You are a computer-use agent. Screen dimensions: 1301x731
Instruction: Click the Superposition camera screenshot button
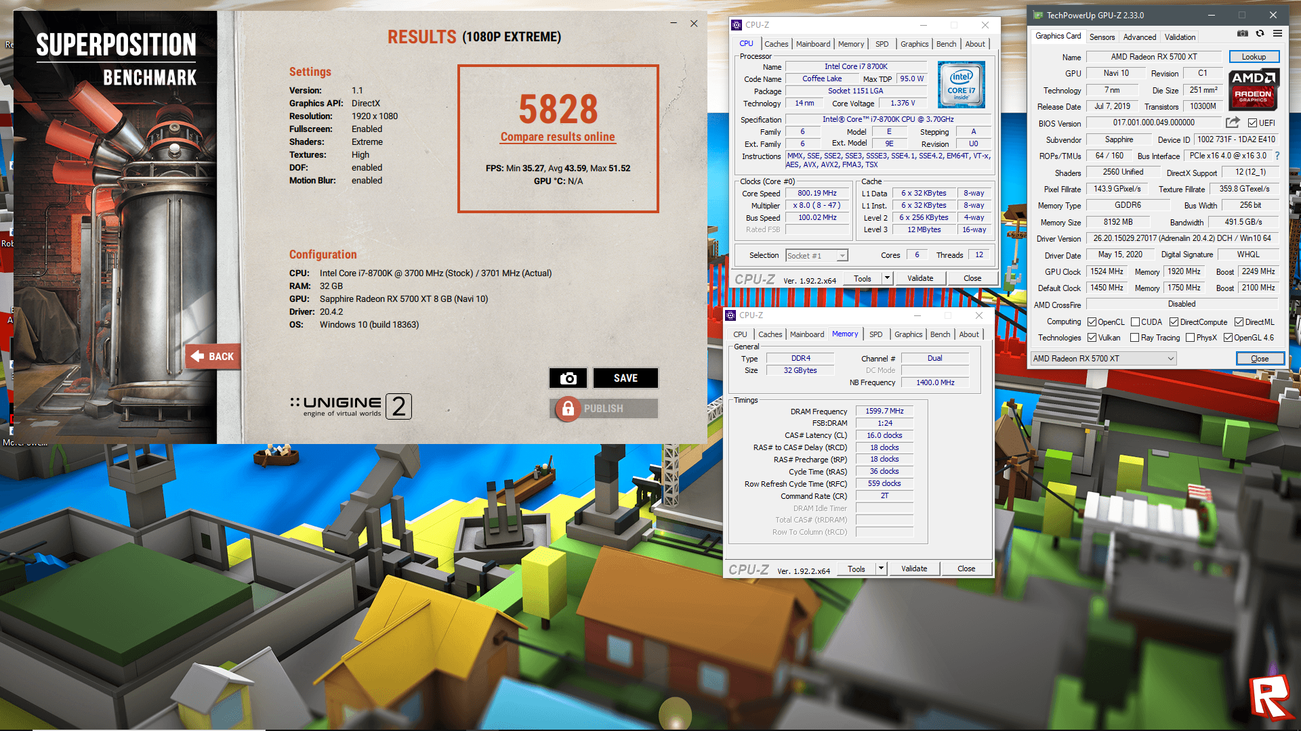(568, 378)
